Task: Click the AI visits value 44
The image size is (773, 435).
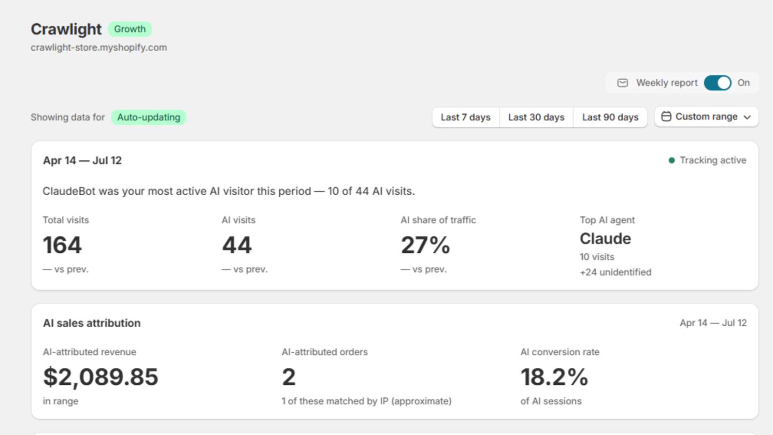Action: [237, 245]
